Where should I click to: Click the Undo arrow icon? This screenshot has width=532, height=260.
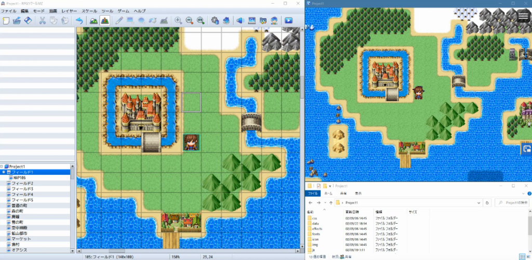pos(79,21)
